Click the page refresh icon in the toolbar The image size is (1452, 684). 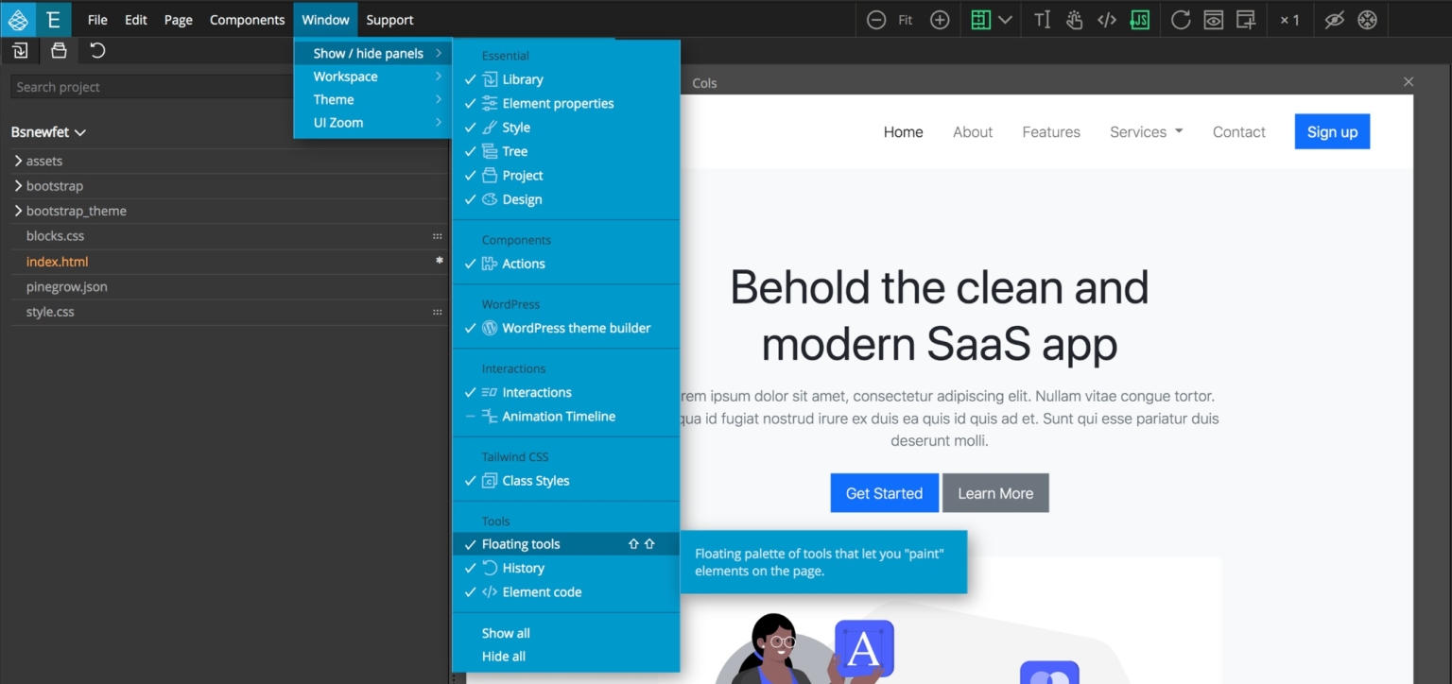pos(1180,19)
